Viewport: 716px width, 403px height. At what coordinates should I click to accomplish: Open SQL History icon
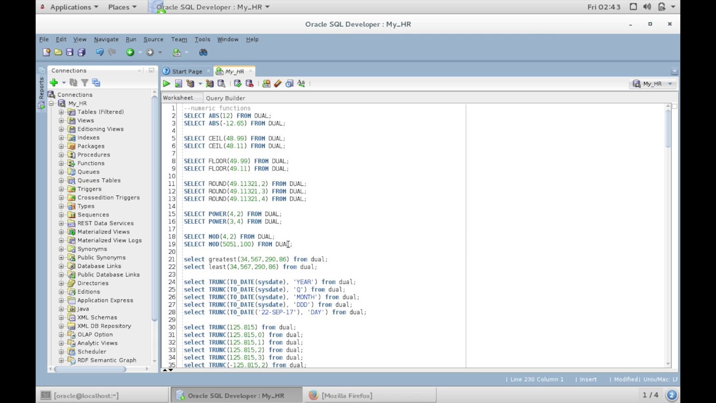coord(289,83)
